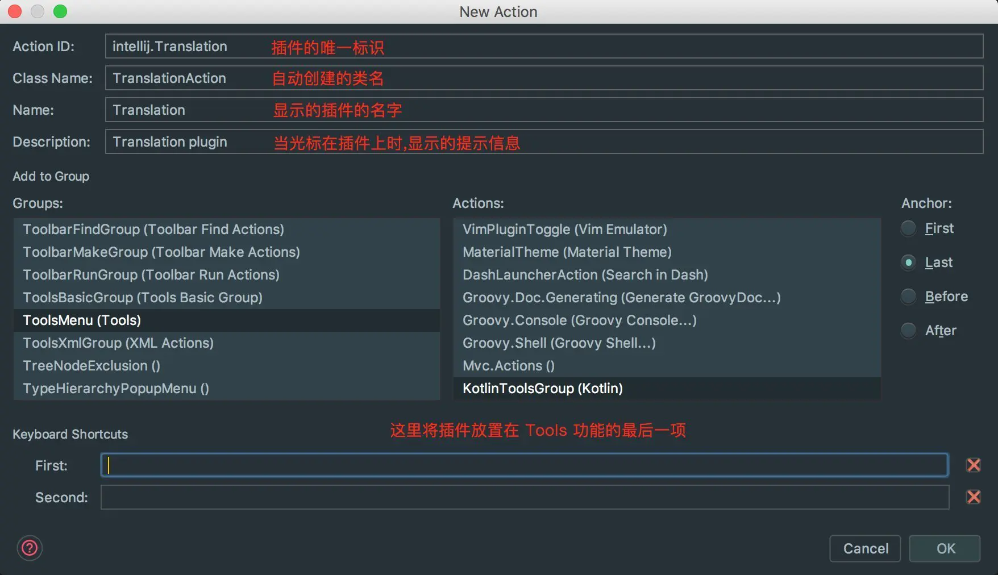Pick ToolbarFindGroup in the Groups list
The image size is (998, 575).
(x=153, y=230)
